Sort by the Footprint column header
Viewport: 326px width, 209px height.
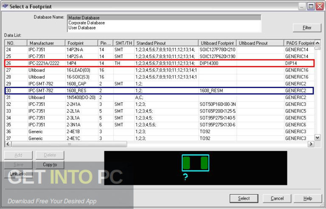coord(81,43)
